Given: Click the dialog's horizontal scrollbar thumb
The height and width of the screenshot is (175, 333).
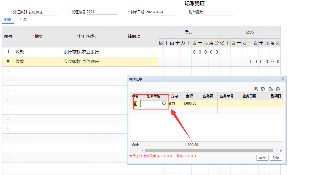Looking at the screenshot, I should point(209,150).
